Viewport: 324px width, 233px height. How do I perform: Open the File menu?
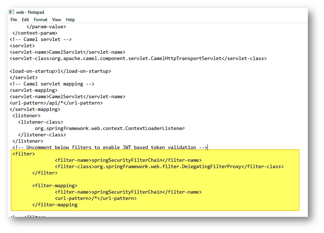click(x=14, y=20)
